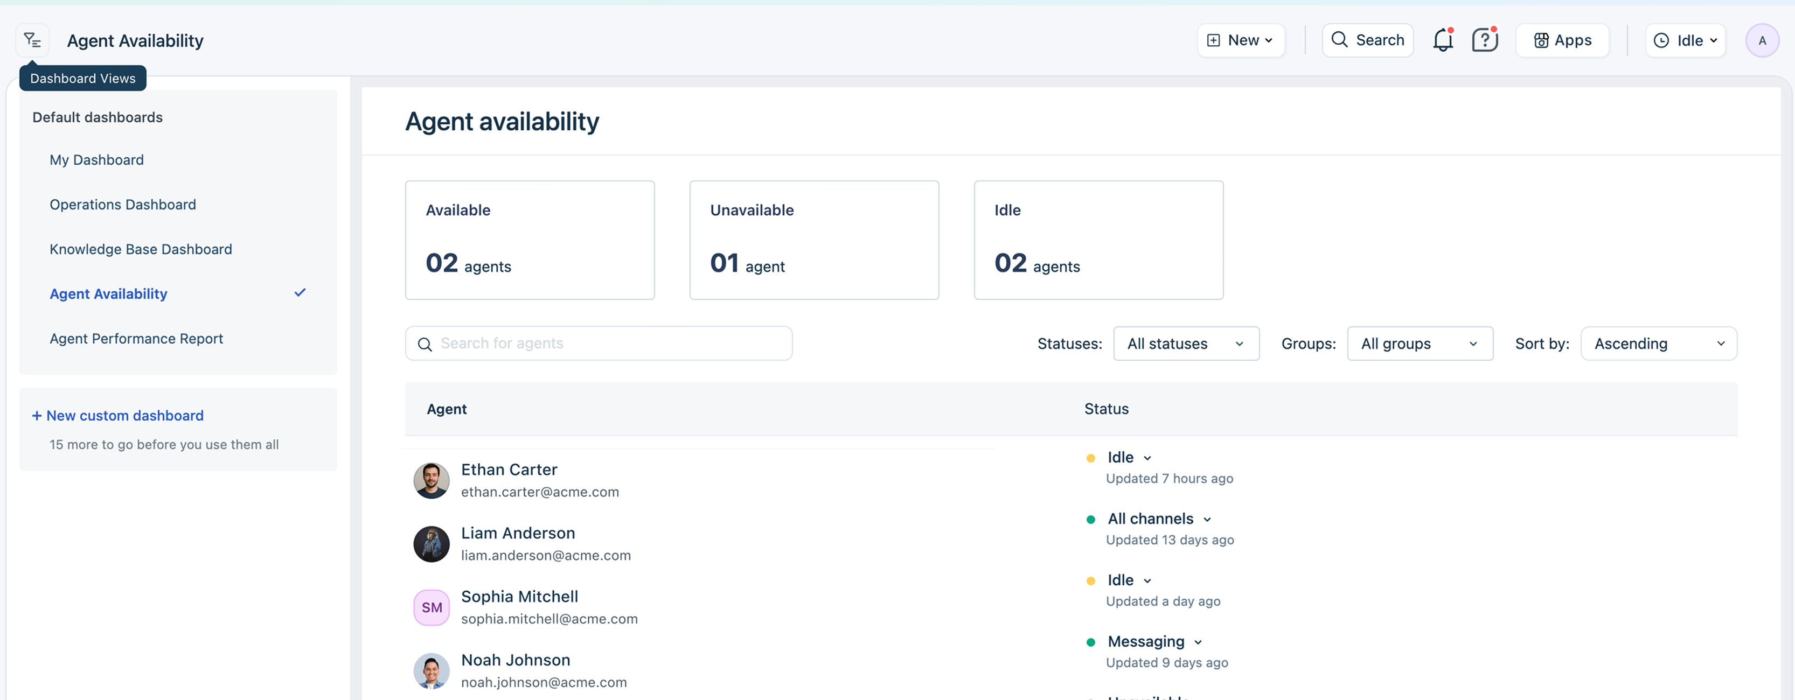Open the New dropdown menu

pos(1240,40)
